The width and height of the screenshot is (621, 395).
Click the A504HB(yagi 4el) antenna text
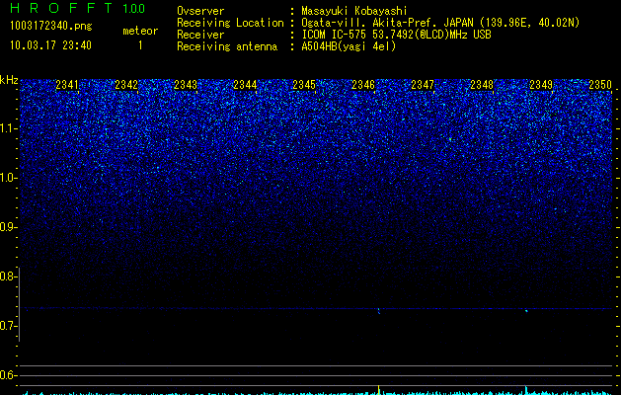(x=349, y=46)
